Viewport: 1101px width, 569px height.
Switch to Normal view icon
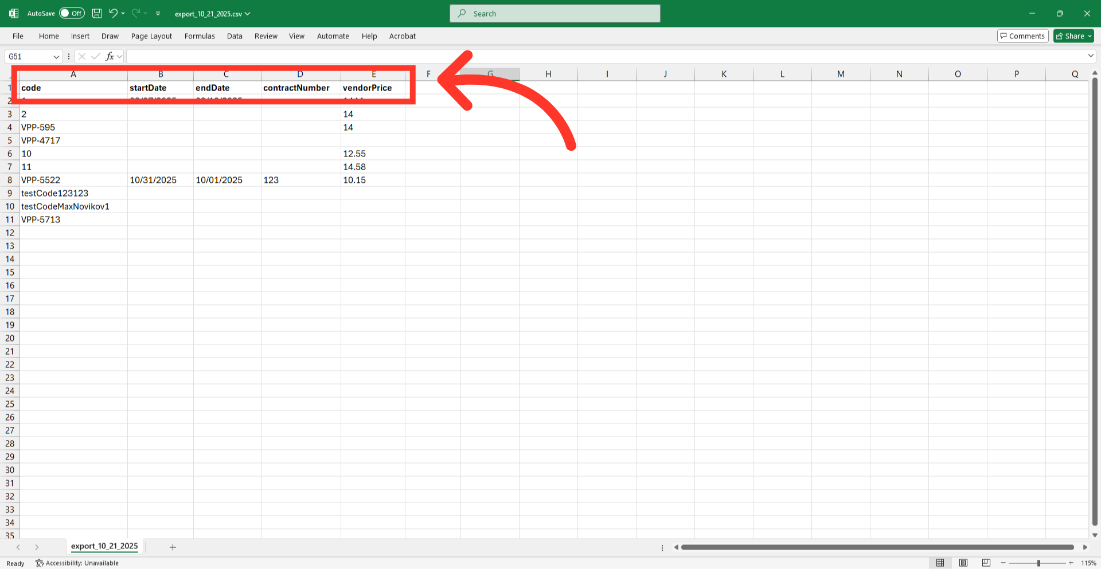[940, 563]
